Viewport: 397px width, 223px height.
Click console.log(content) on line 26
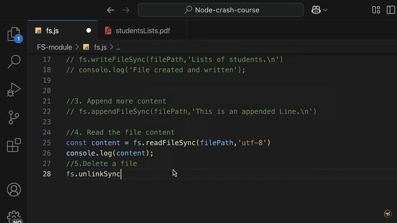click(110, 153)
